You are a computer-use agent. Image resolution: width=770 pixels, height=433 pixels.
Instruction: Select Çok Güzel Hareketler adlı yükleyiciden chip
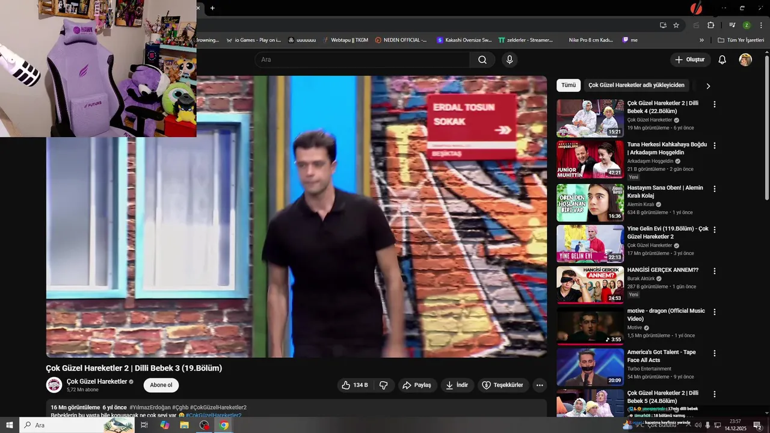[636, 85]
